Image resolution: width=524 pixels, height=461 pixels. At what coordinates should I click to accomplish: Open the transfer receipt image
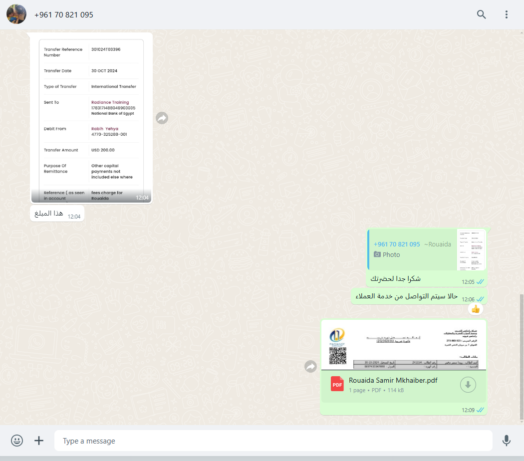tap(91, 118)
